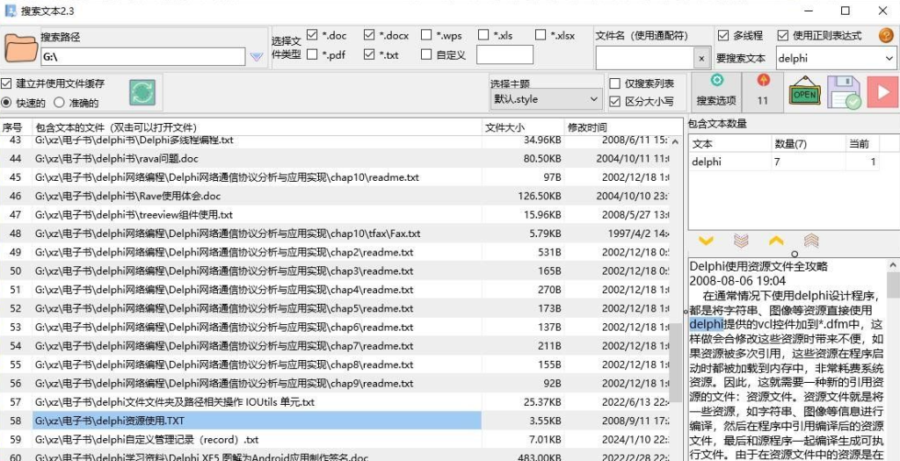Clear the file name field with × button
This screenshot has height=461, width=900.
coord(701,58)
